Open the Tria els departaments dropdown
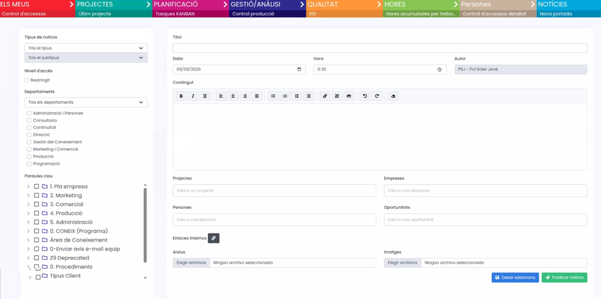This screenshot has height=299, width=601. pyautogui.click(x=86, y=102)
